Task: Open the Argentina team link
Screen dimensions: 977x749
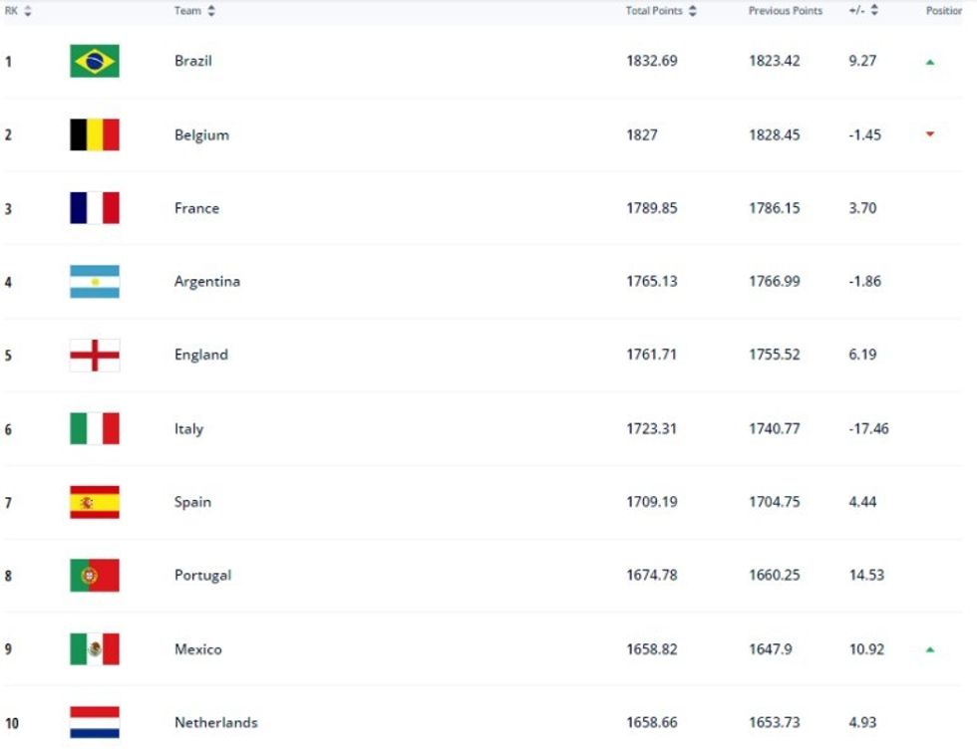Action: (x=207, y=282)
